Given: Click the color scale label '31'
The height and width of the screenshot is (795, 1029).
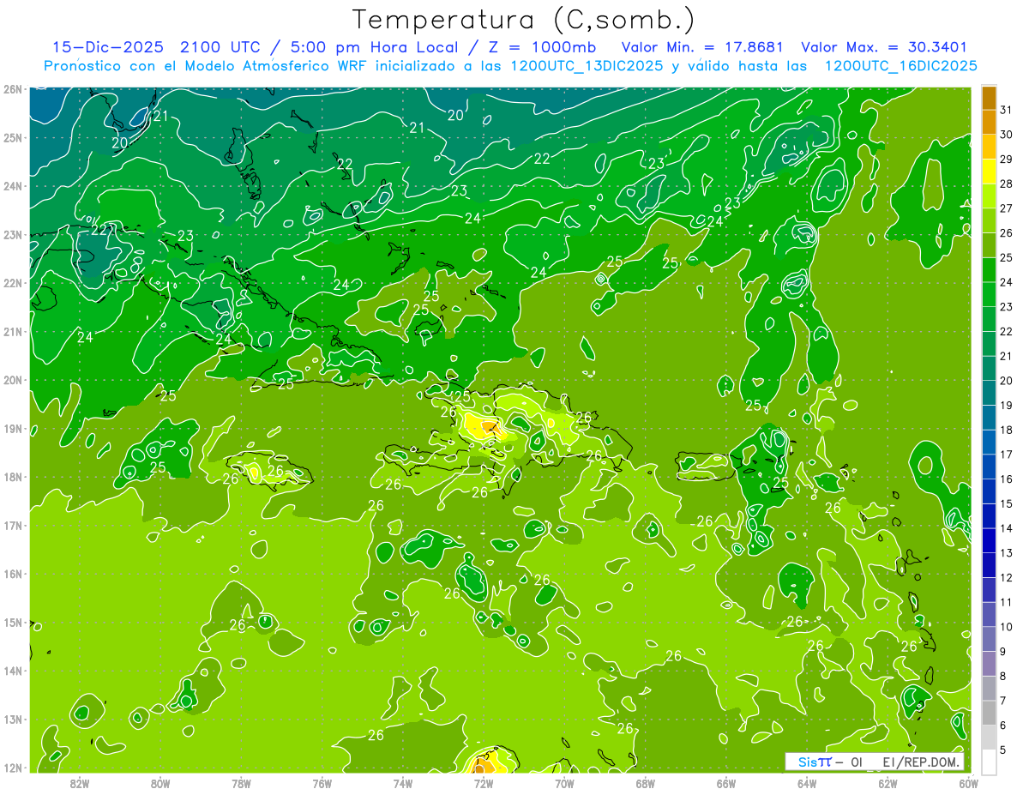Looking at the screenshot, I should coord(1007,110).
